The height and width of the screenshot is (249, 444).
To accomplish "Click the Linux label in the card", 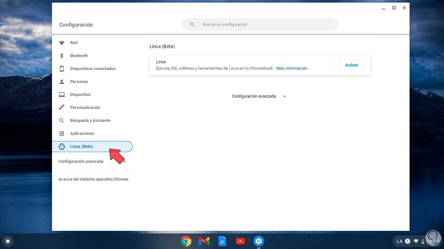I will [161, 62].
